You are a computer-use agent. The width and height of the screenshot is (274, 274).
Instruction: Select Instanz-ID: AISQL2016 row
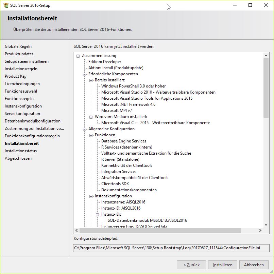tap(121, 208)
